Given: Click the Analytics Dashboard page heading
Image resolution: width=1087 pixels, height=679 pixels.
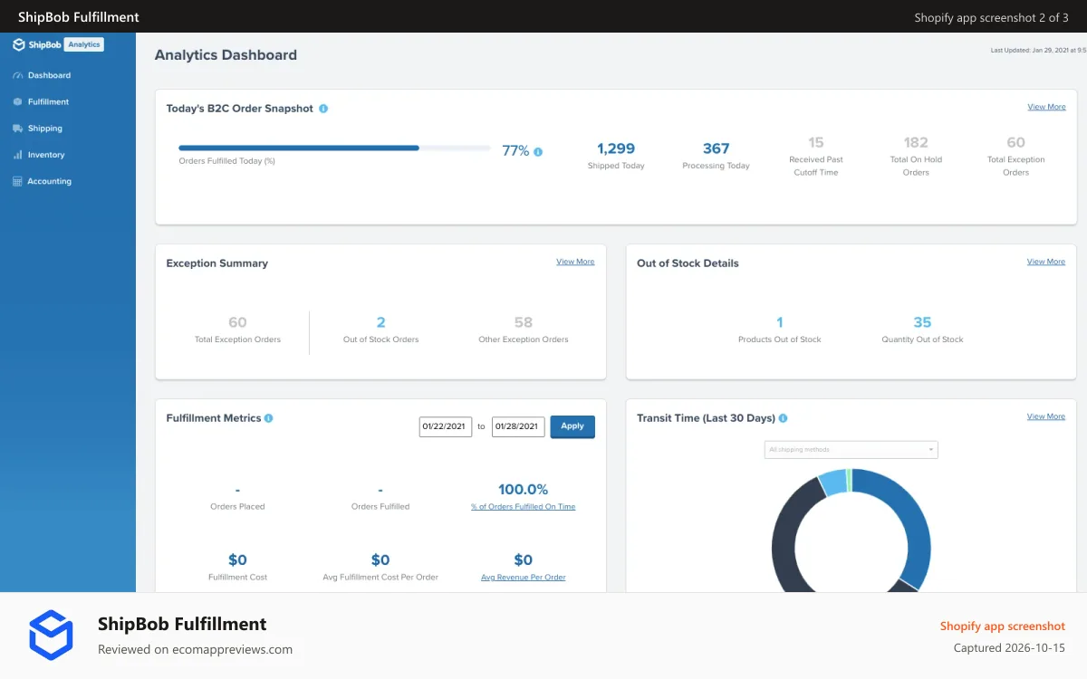Looking at the screenshot, I should (226, 55).
